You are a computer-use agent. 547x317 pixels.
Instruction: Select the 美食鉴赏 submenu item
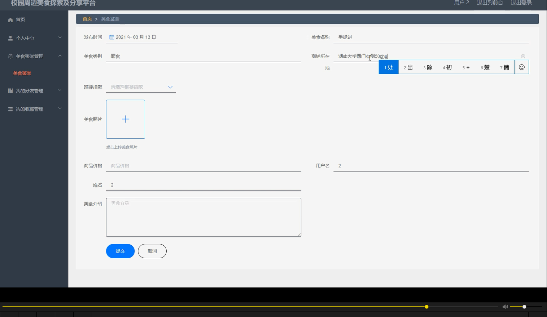[x=22, y=73]
